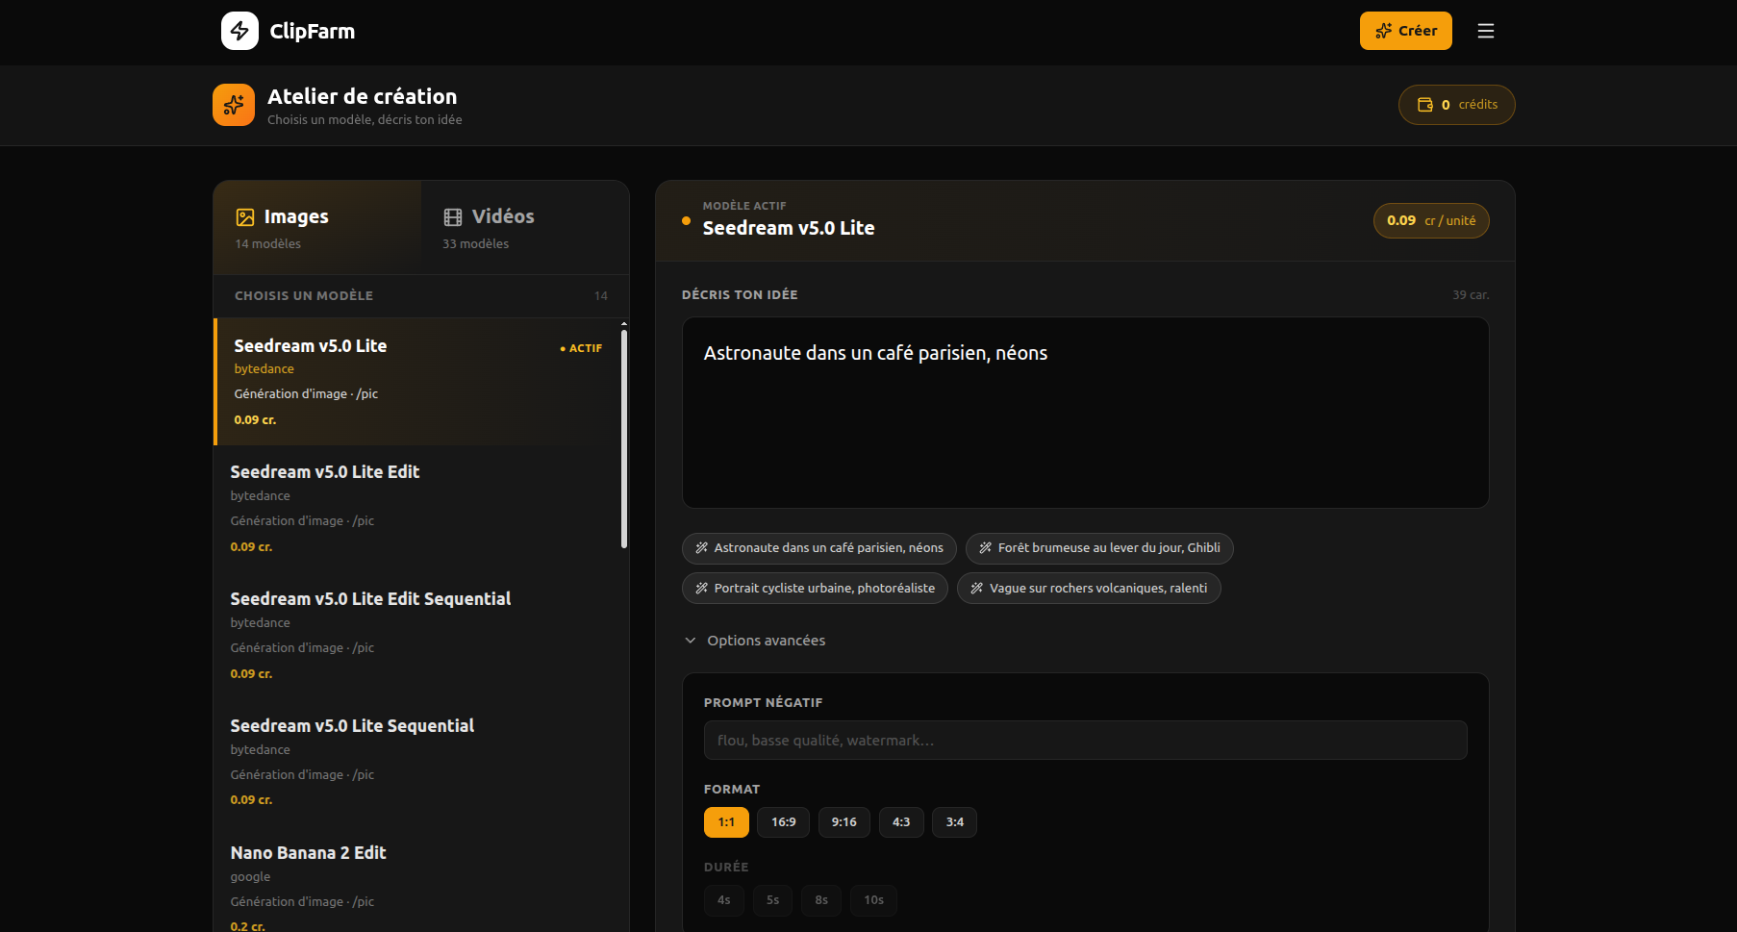The height and width of the screenshot is (932, 1737).
Task: Click into the idea description text area
Action: click(x=1086, y=413)
